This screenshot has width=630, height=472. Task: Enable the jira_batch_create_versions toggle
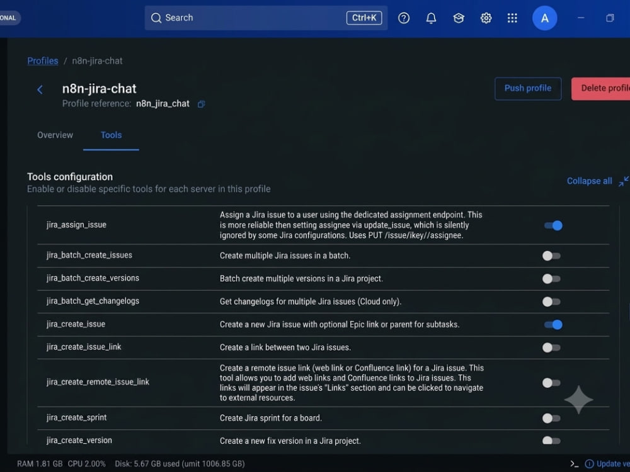point(551,279)
